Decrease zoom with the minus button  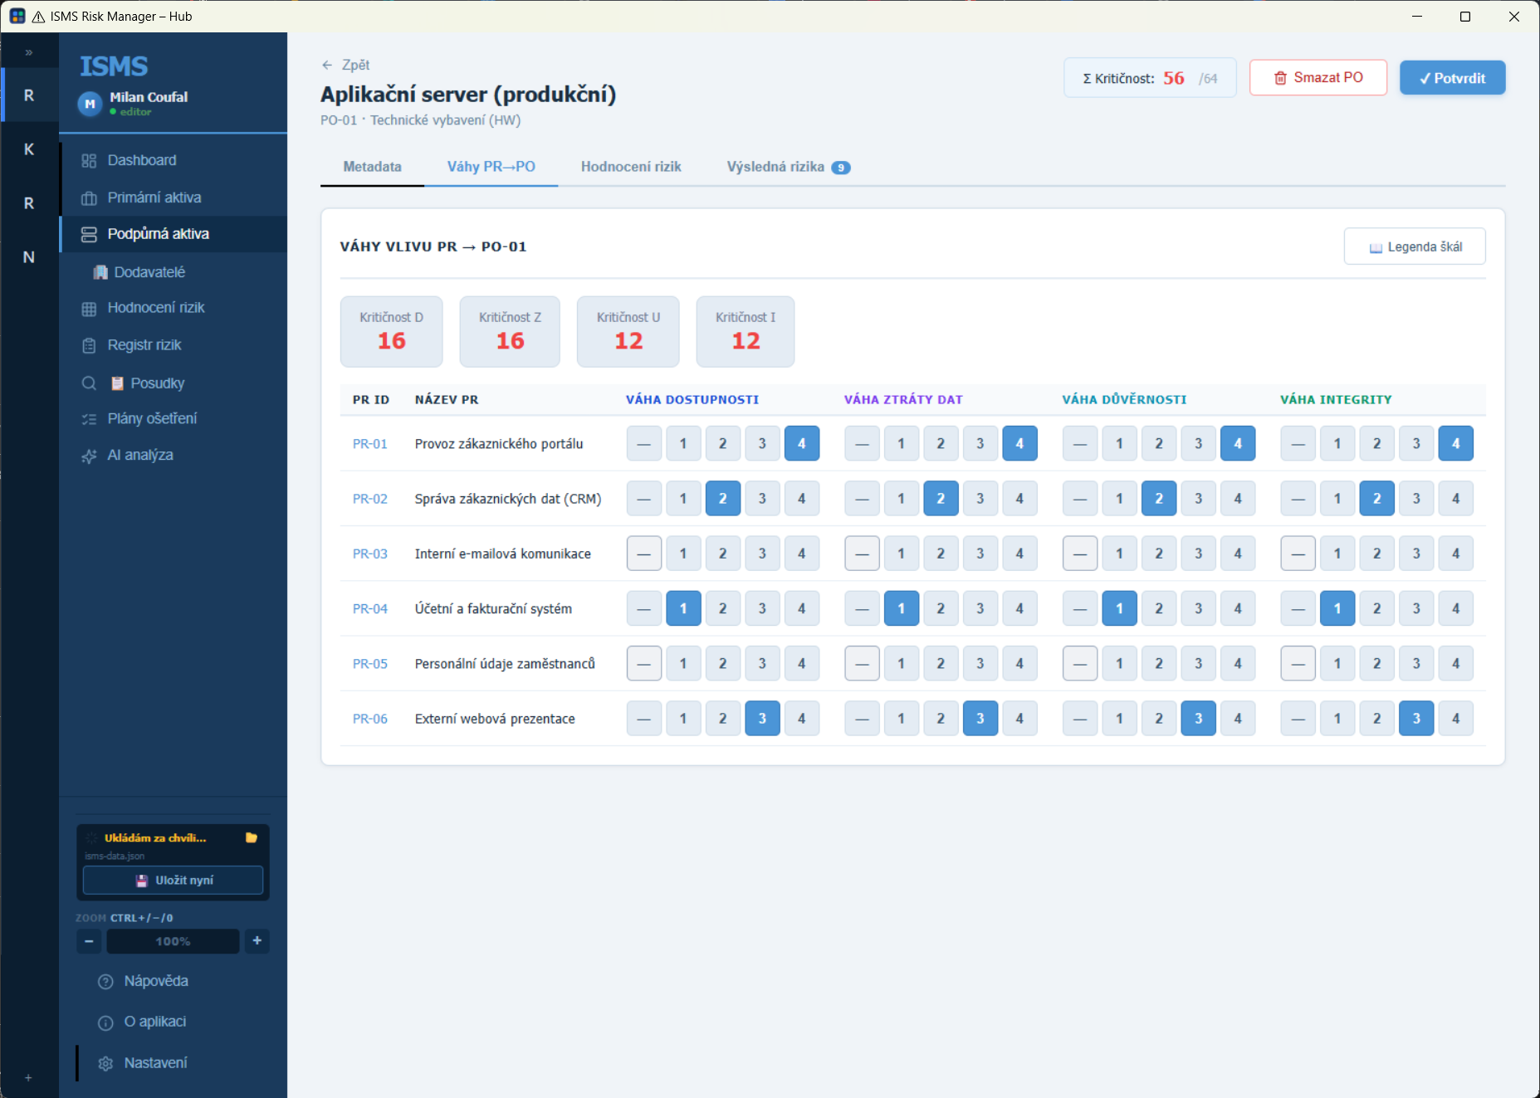click(89, 941)
